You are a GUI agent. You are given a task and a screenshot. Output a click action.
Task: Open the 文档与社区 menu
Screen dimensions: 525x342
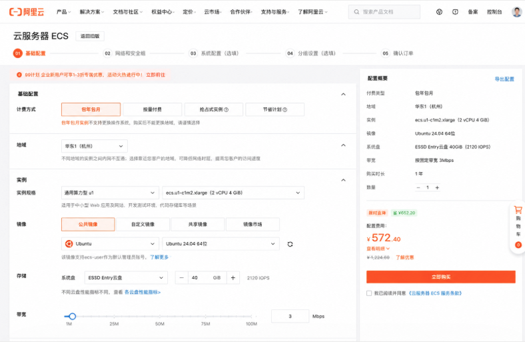pyautogui.click(x=127, y=12)
